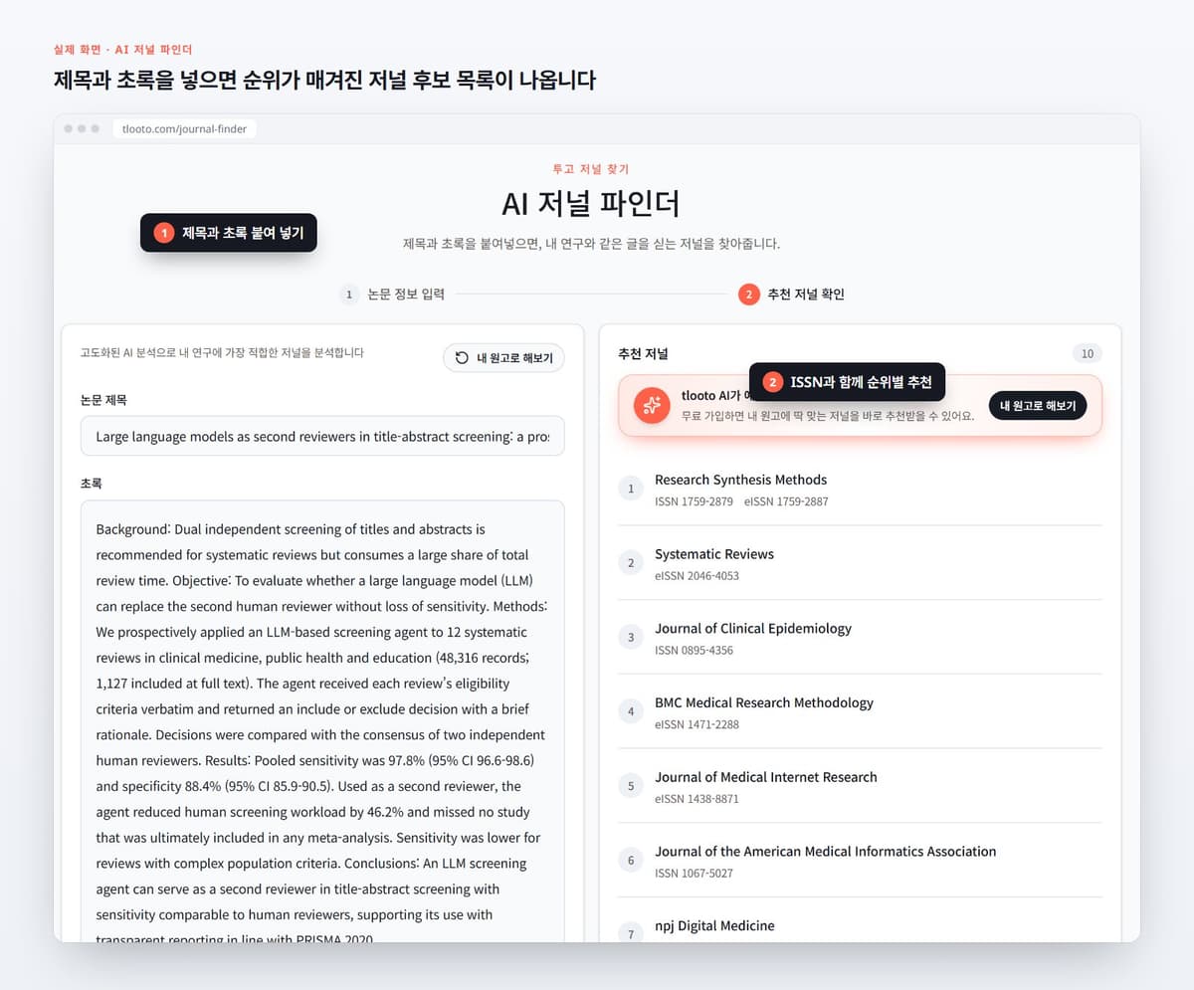
Task: Click the text ISSN 1759-2879
Action: click(693, 501)
